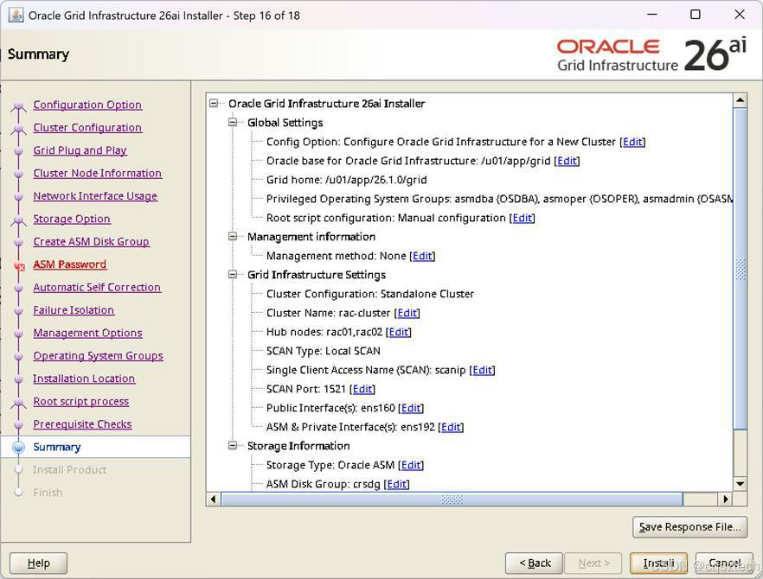Screen dimensions: 763x579
Task: Edit Public Interface ens160
Action: (411, 408)
